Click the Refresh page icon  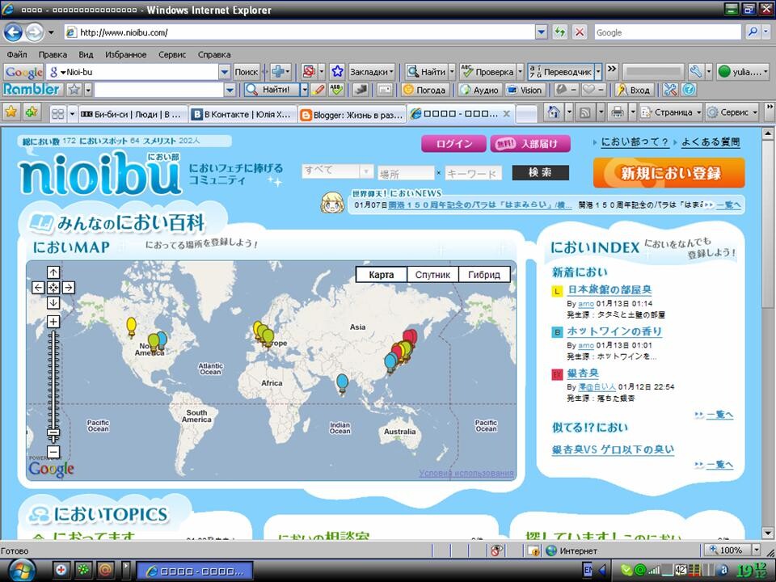click(x=559, y=32)
